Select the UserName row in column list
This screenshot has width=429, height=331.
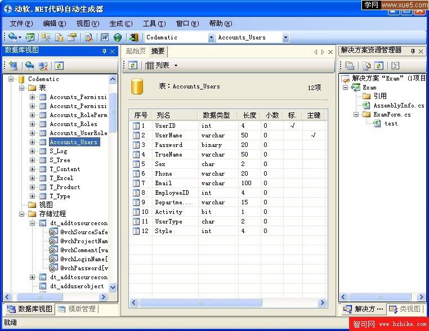[227, 136]
